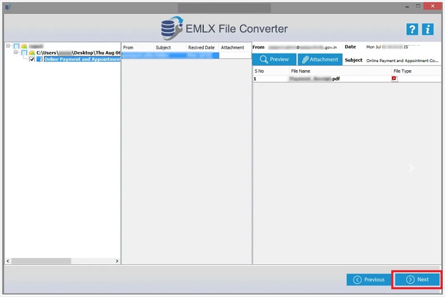Minimize the converter window
This screenshot has height=297, width=445.
pyautogui.click(x=408, y=6)
